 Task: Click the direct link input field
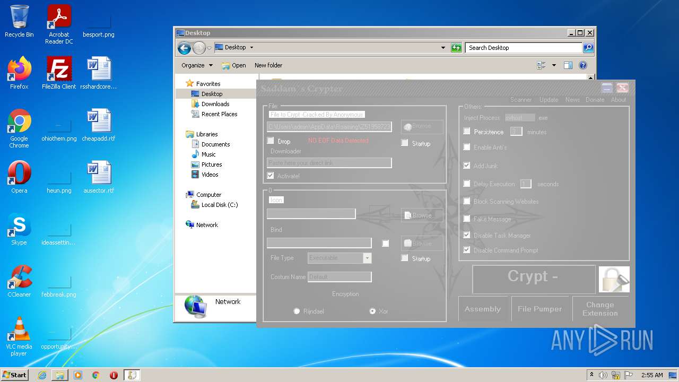click(329, 163)
